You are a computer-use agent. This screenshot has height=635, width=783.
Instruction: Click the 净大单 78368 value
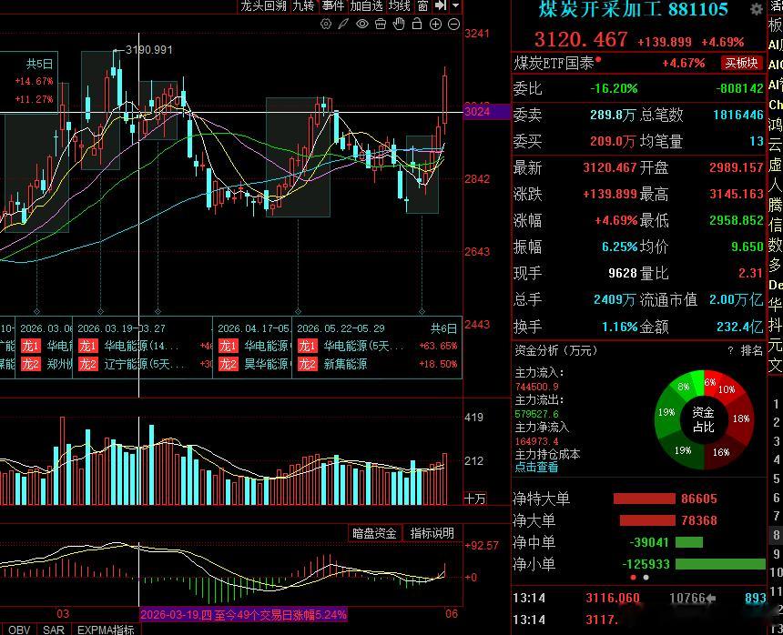click(699, 520)
